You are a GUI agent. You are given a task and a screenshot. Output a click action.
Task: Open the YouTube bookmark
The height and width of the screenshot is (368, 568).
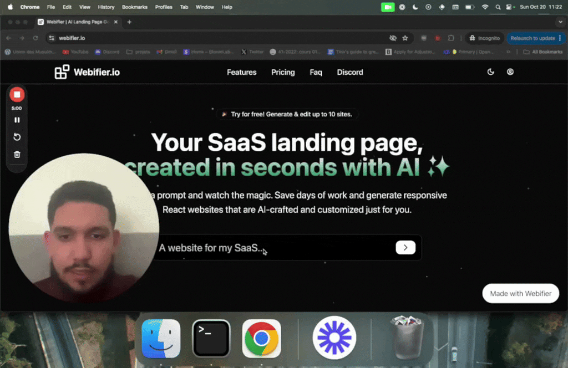(75, 52)
